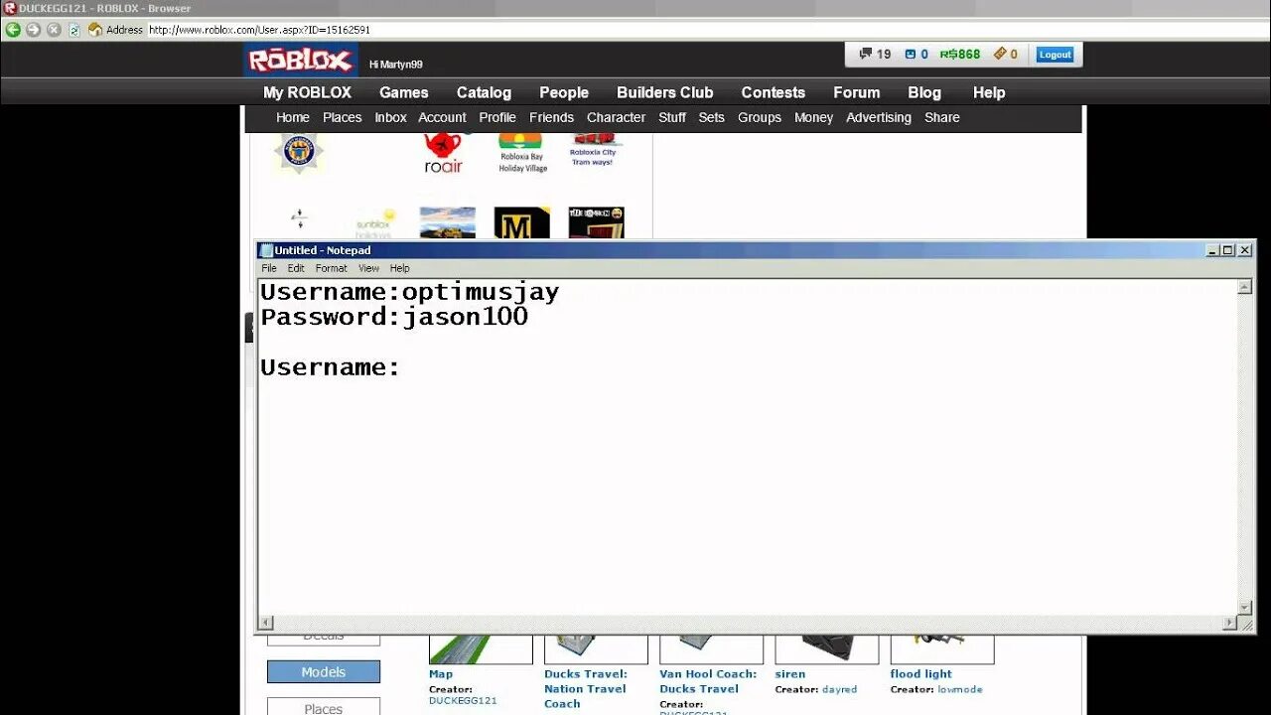Click the Notepad horizontal scroll left arrow

pos(265,623)
